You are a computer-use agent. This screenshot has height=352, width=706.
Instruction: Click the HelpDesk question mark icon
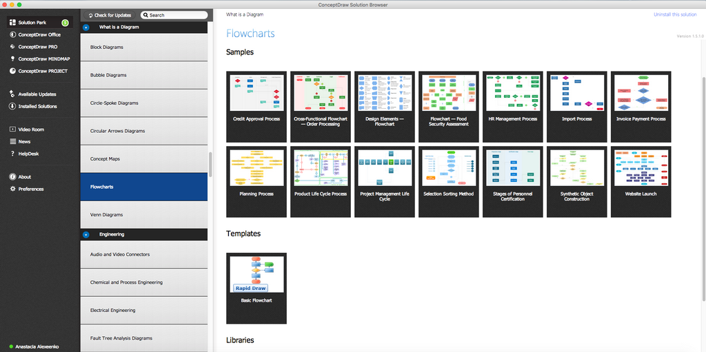[x=12, y=154]
